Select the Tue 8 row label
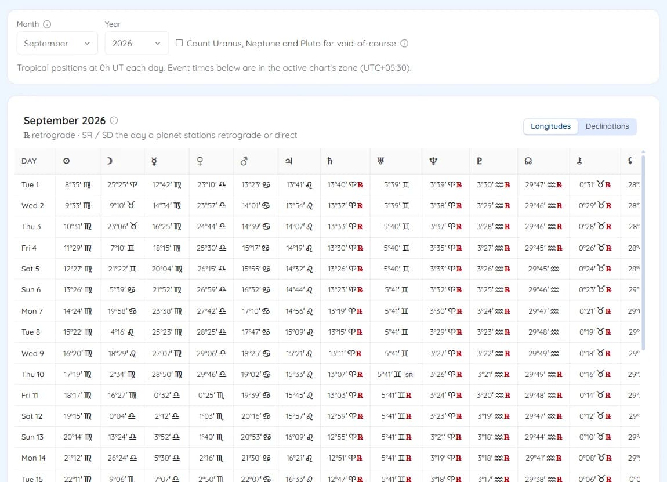This screenshot has width=667, height=482. click(31, 332)
